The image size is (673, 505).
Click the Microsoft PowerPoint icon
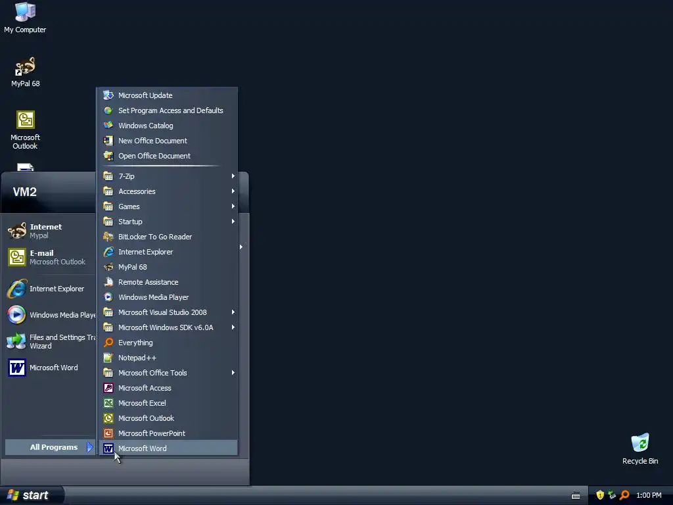tap(108, 433)
